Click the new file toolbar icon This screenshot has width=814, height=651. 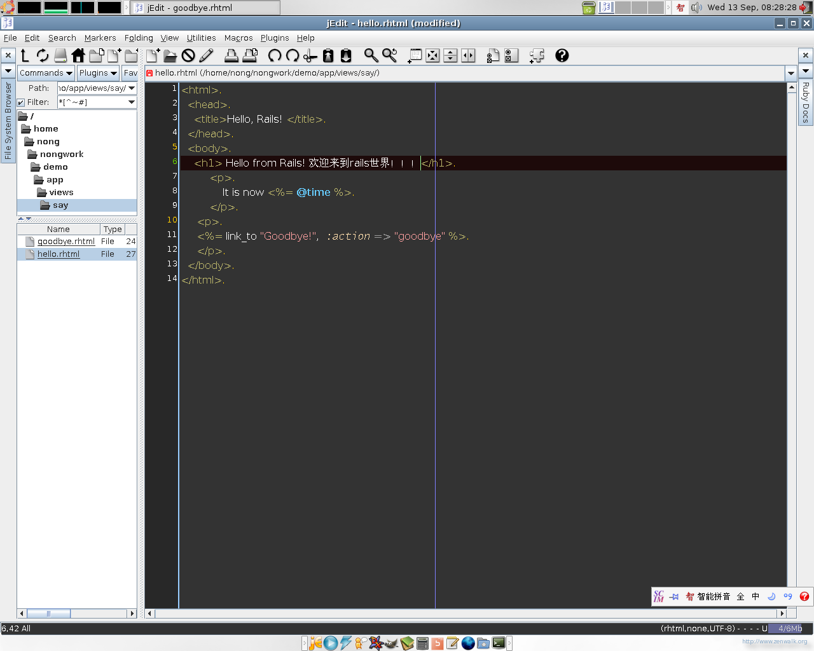[153, 55]
